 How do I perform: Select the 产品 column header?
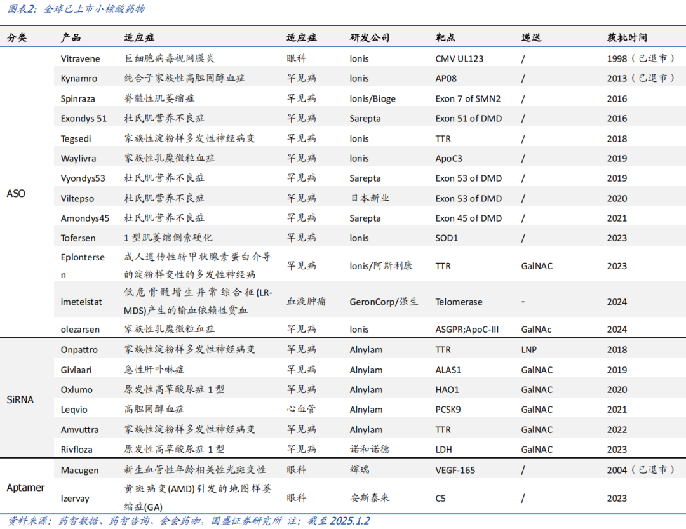click(71, 37)
